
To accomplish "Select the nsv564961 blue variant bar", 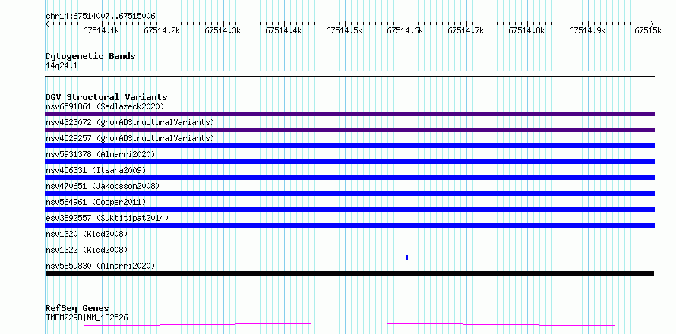I will [x=349, y=210].
